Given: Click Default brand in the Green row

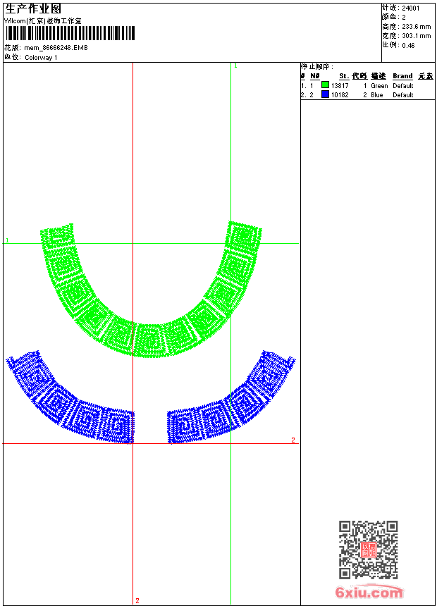Looking at the screenshot, I should pyautogui.click(x=403, y=86).
